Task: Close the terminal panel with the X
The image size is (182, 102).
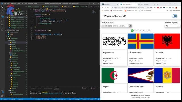Action: tap(99, 88)
